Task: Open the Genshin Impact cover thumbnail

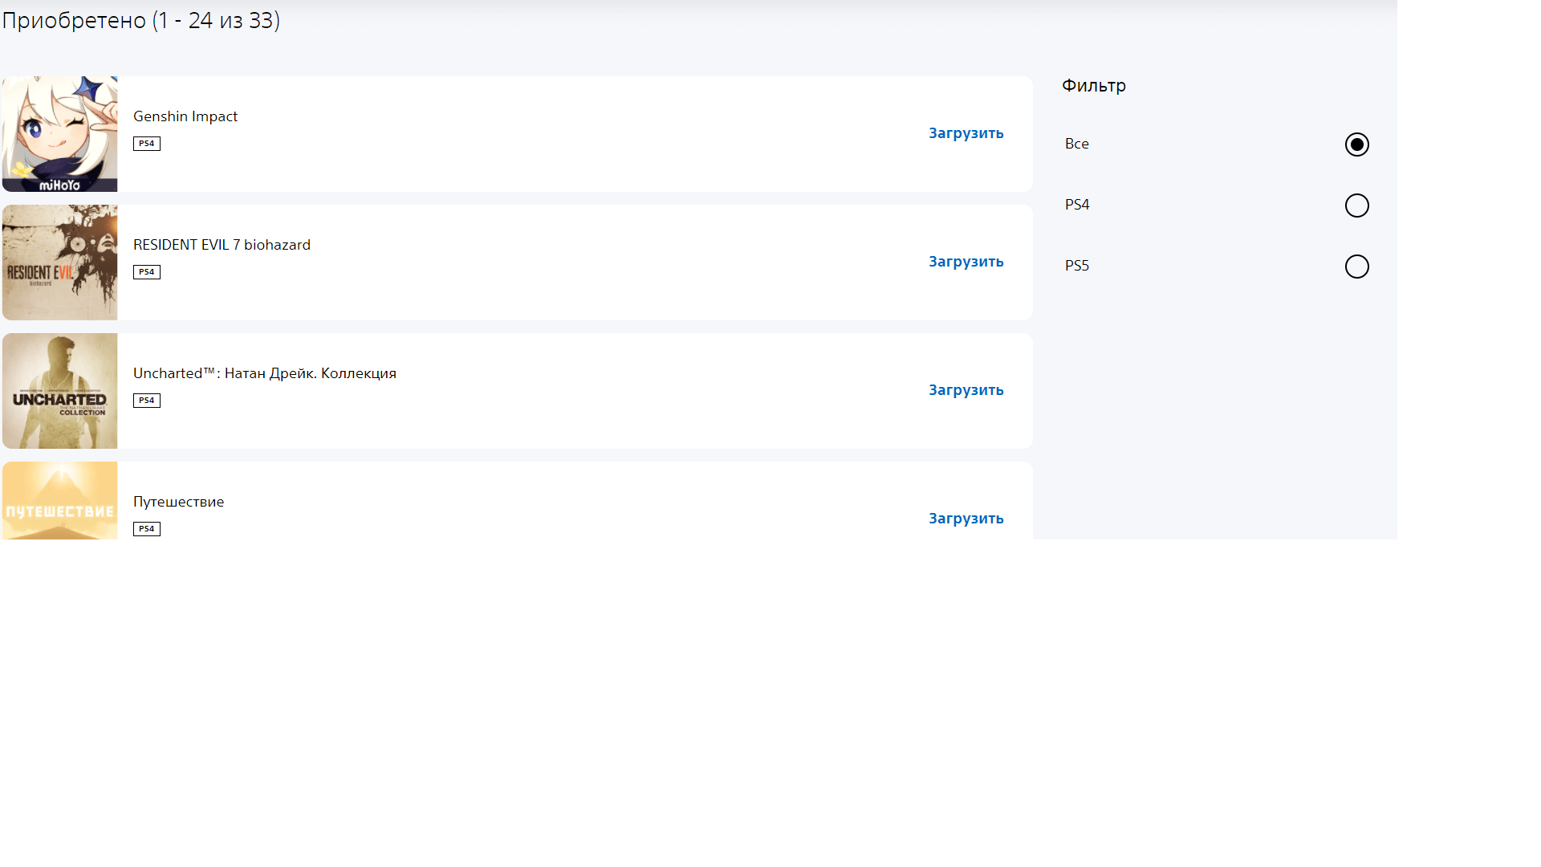Action: [x=59, y=134]
